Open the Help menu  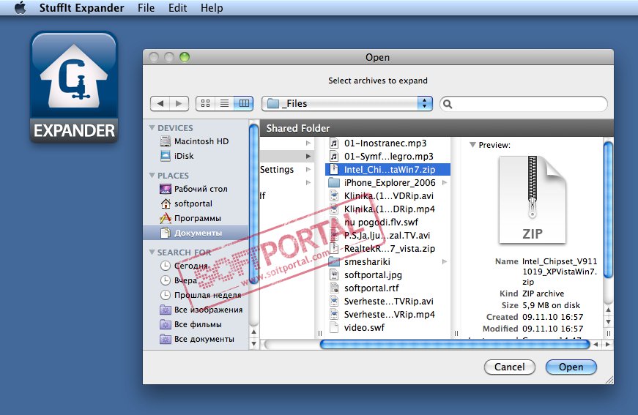click(x=212, y=8)
